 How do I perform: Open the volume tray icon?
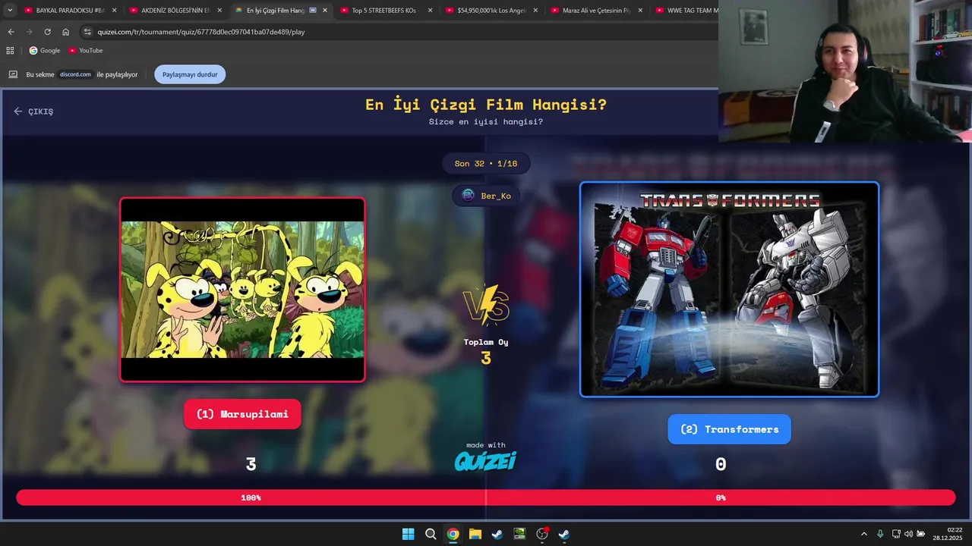pos(909,534)
